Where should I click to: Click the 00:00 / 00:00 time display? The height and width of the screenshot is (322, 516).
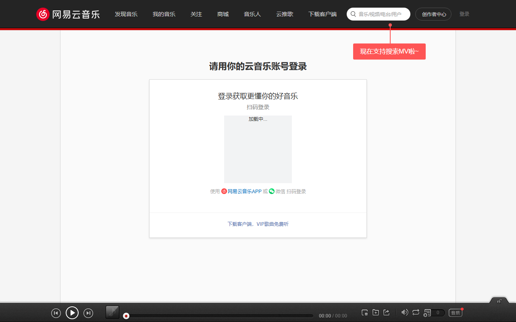pos(333,316)
